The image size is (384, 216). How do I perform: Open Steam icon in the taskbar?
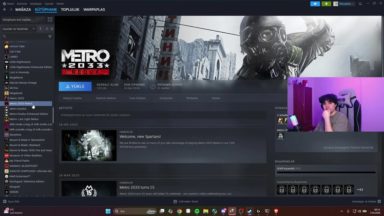pos(250,211)
